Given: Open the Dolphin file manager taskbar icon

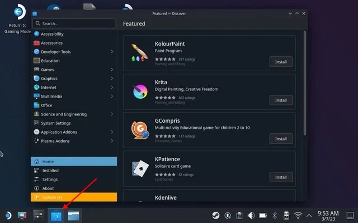Looking at the screenshot, I should tap(73, 216).
